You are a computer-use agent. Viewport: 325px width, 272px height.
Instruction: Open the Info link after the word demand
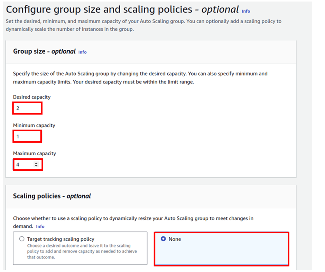click(x=40, y=226)
